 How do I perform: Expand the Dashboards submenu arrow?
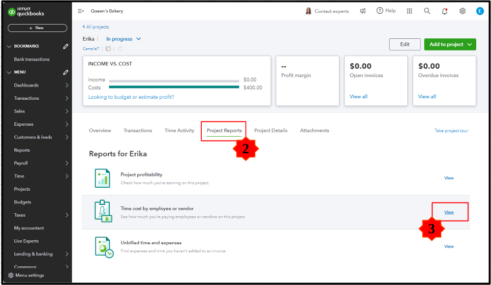point(67,85)
